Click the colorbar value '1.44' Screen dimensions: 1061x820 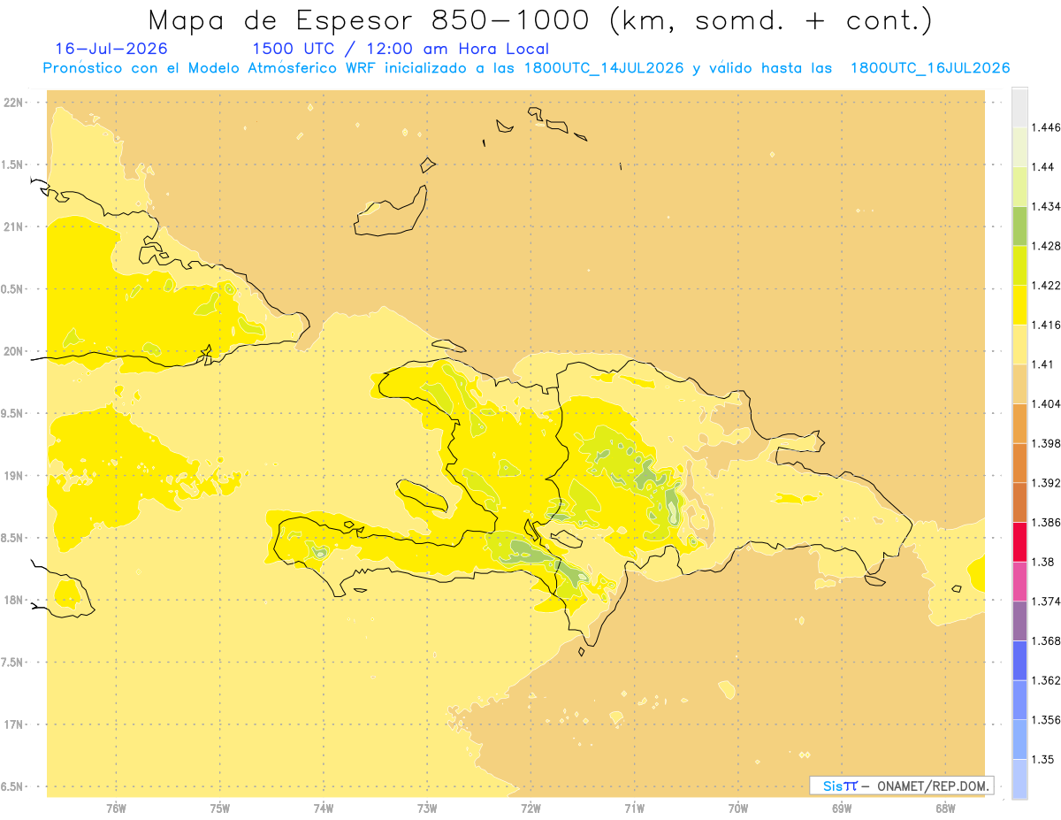click(x=1042, y=166)
